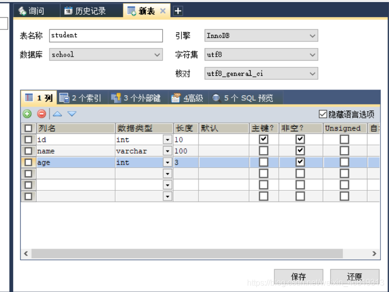This screenshot has width=389, height=292.
Task: Toggle select-all checkbox in header row
Action: point(28,128)
